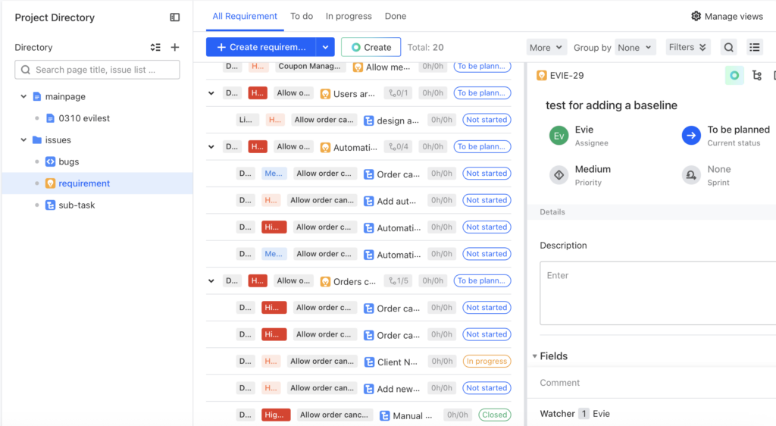Image resolution: width=776 pixels, height=426 pixels.
Task: Open the Create requirement dropdown arrow
Action: point(325,47)
